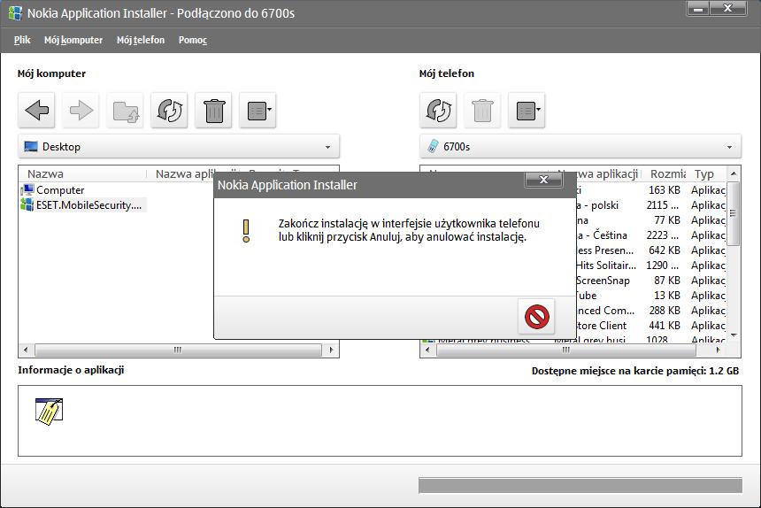
Task: Click computer list horizontal scrollbar thumb
Action: (178, 350)
